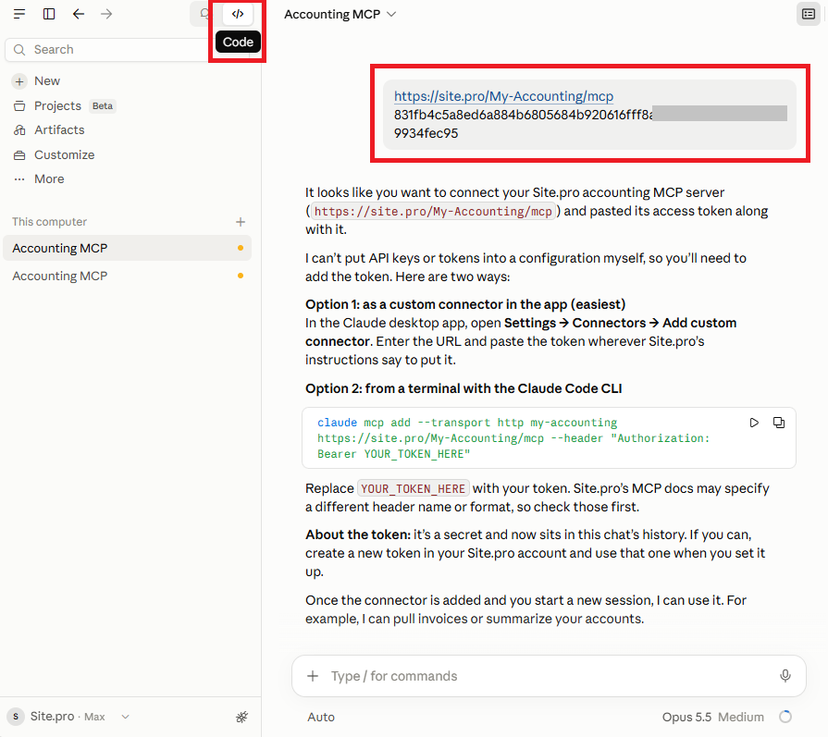This screenshot has height=737, width=828.
Task: Click the 'This computer' section label
Action: coord(50,222)
